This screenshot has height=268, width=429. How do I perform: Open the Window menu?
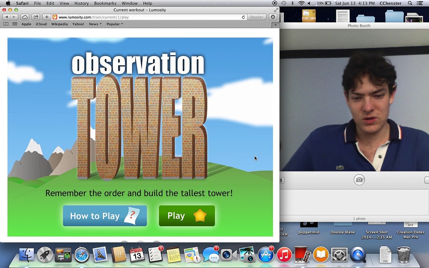pos(130,3)
